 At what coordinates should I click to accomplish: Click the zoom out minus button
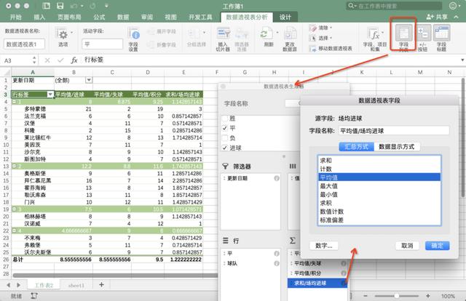pyautogui.click(x=366, y=296)
